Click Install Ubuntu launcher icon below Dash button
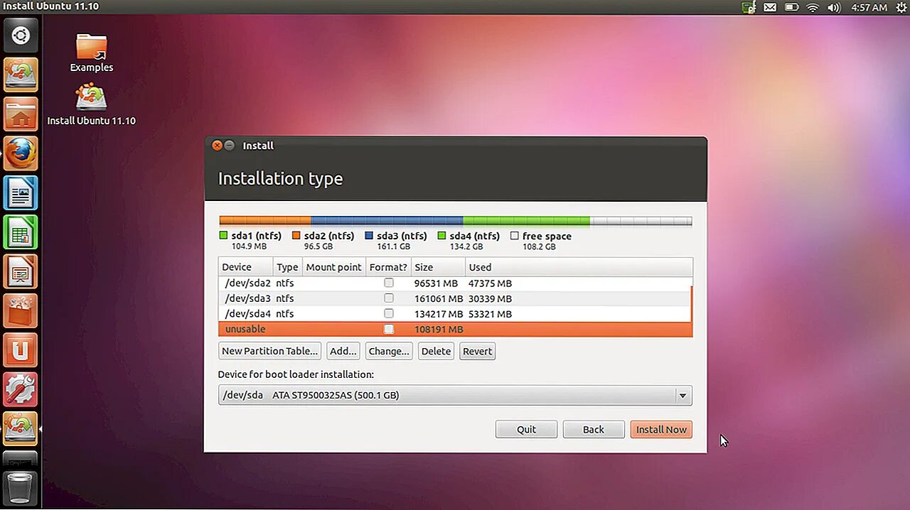Image resolution: width=910 pixels, height=510 pixels. point(21,75)
